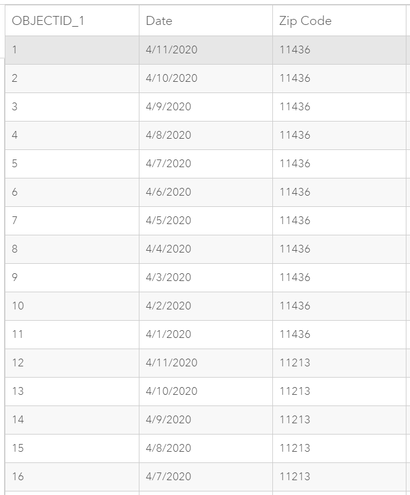The height and width of the screenshot is (495, 410).
Task: Click date 4/2/2020 in row 10
Action: 169,305
